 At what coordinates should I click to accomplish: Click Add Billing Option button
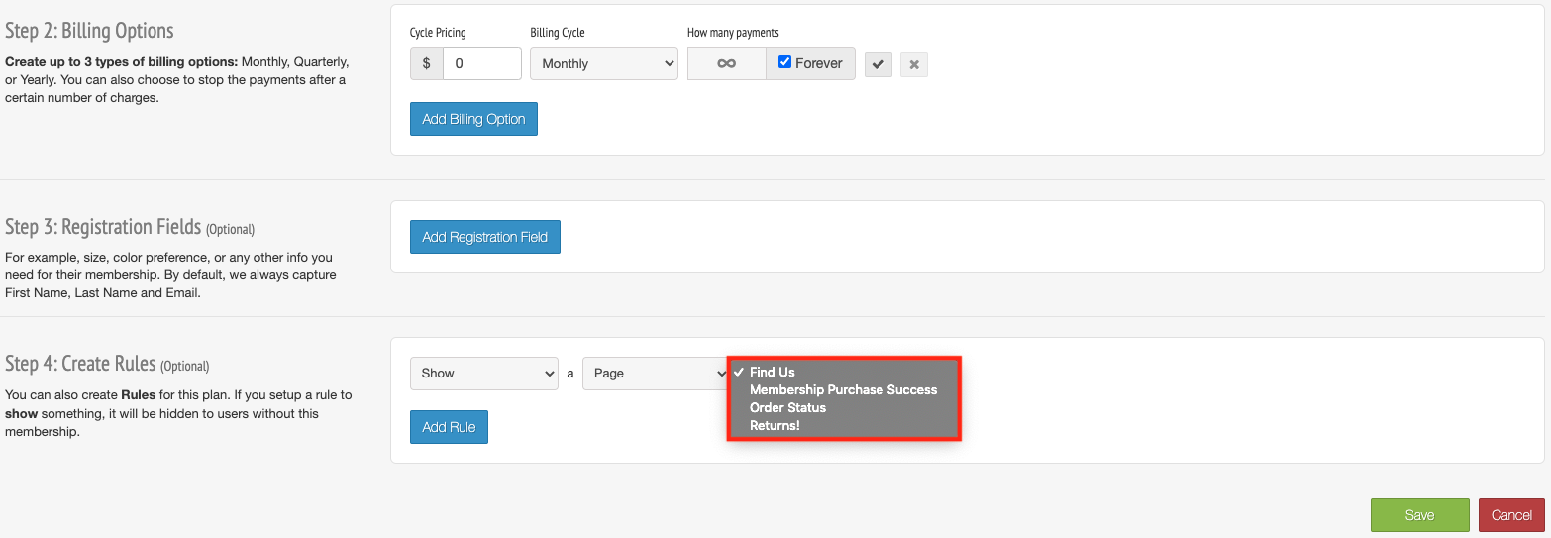tap(473, 119)
